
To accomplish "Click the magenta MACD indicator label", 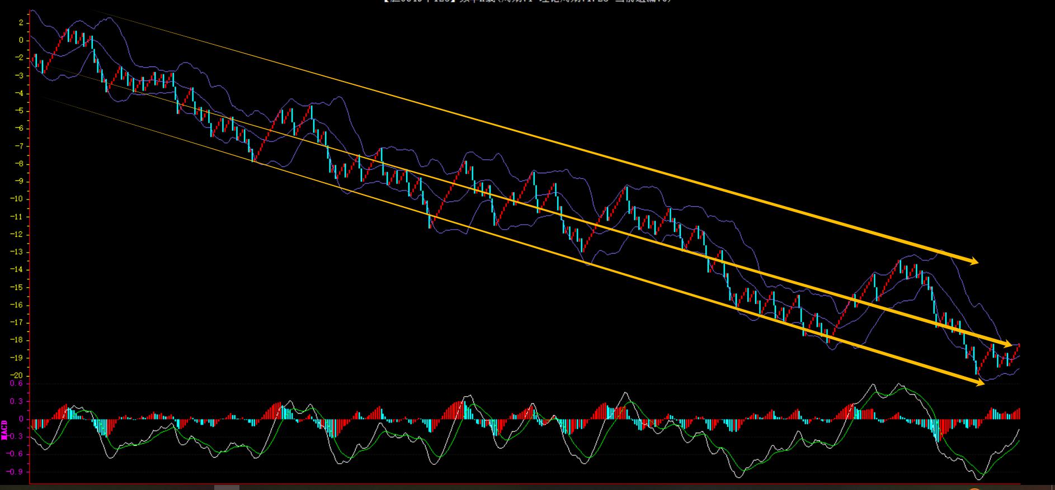I will coord(4,430).
